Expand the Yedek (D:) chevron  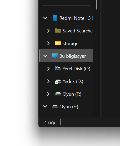point(48,81)
